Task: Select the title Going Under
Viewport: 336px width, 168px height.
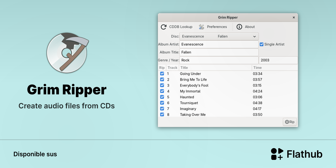Action: click(x=190, y=74)
